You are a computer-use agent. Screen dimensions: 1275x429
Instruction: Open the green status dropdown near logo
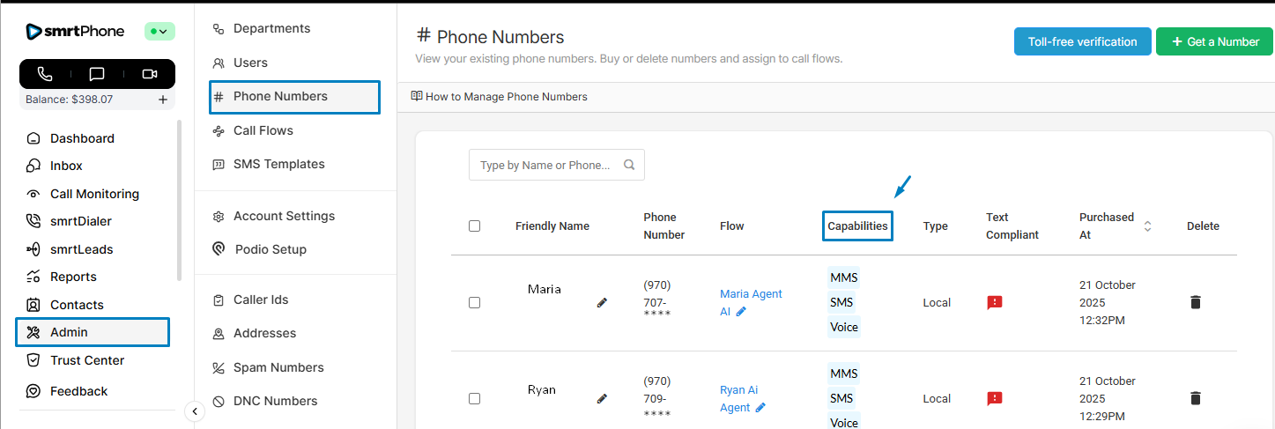click(x=159, y=32)
